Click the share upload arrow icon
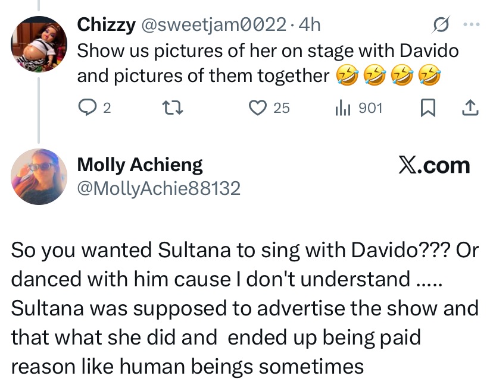 [470, 108]
